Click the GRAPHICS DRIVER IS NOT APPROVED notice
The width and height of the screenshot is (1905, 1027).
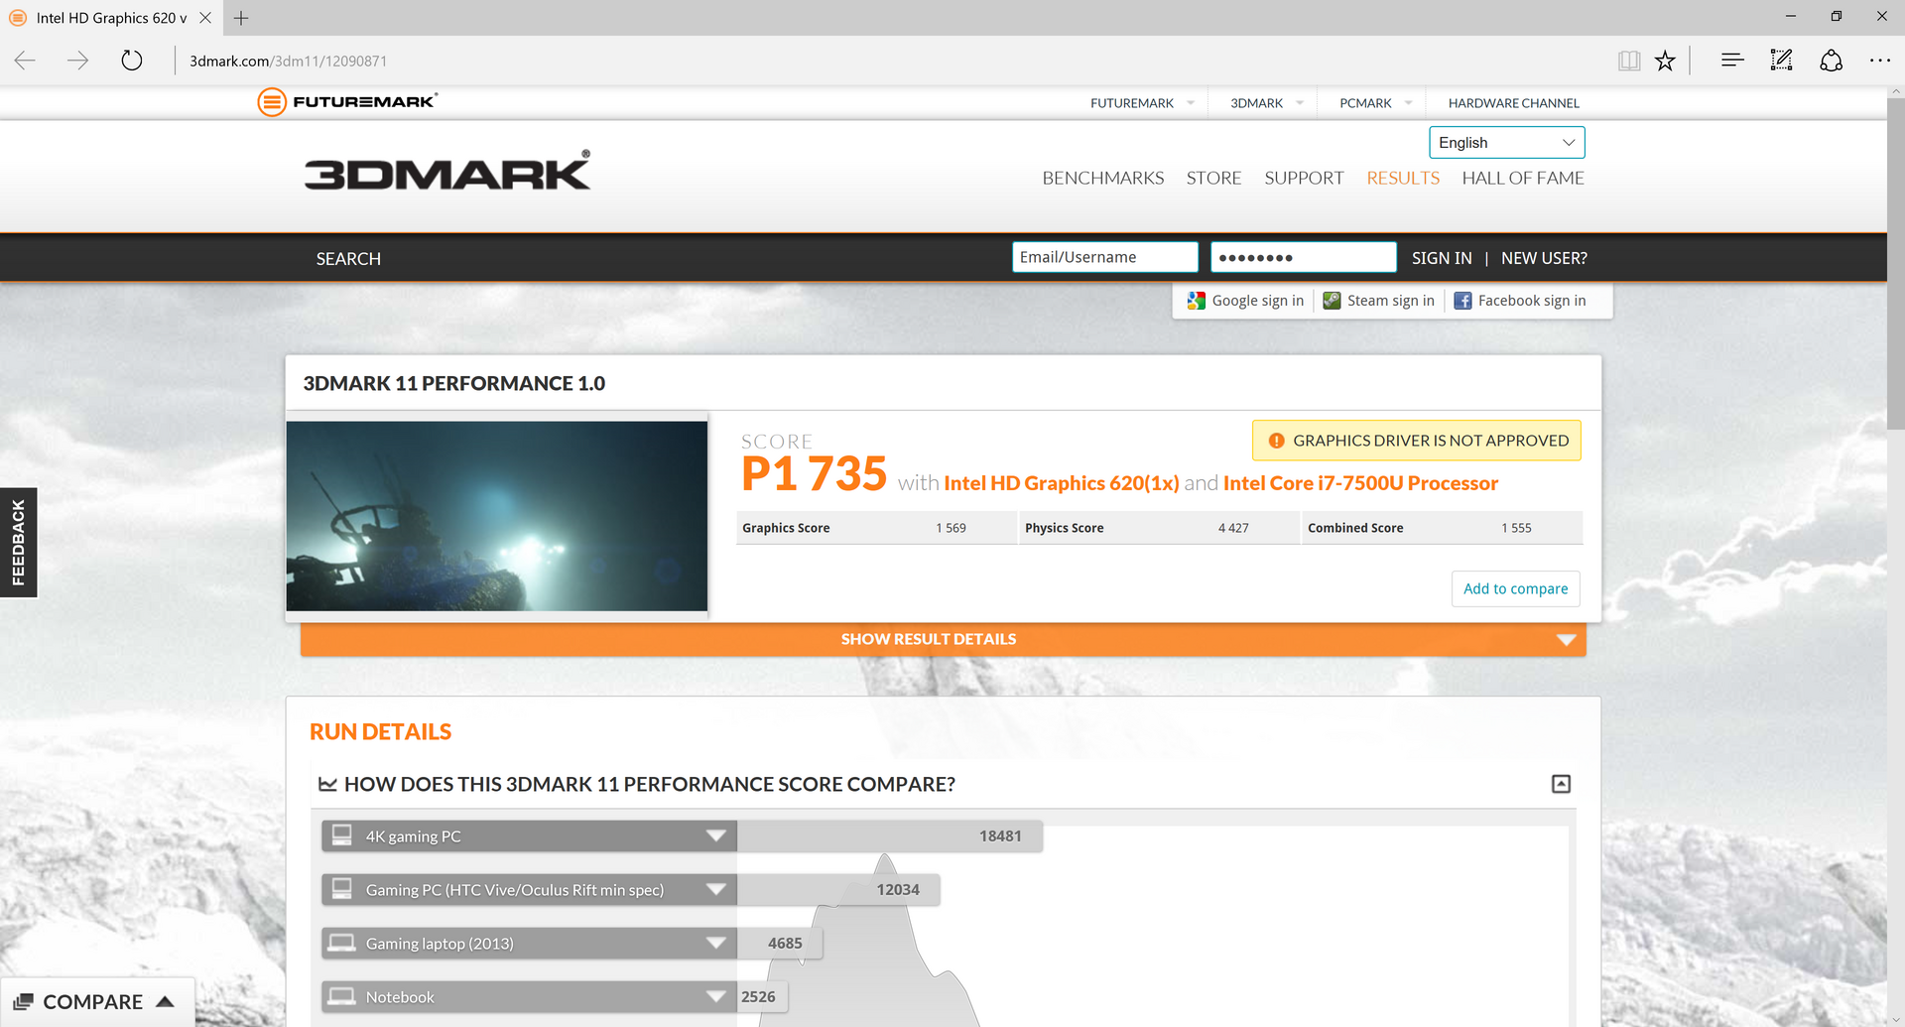(1416, 441)
